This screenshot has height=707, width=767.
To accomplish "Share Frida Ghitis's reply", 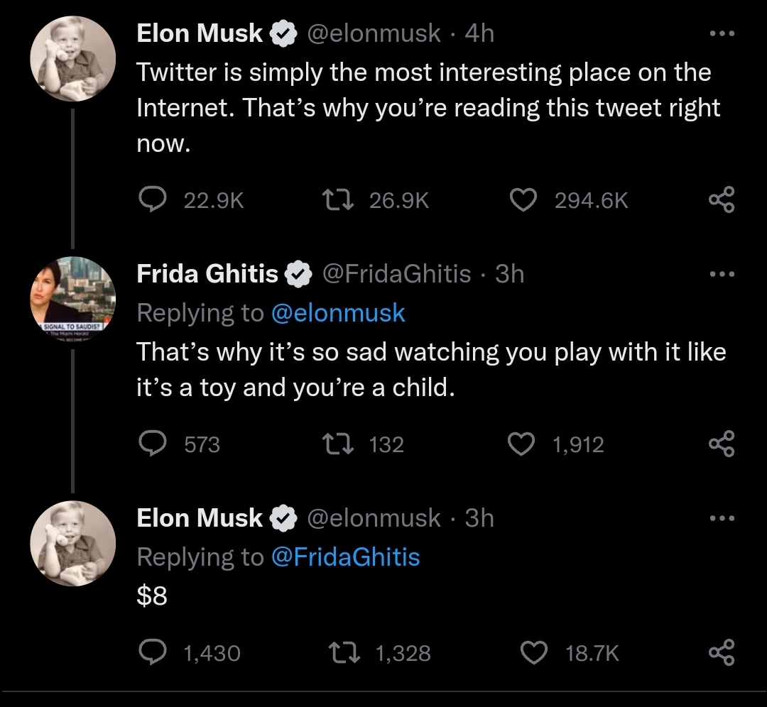I will (x=722, y=444).
